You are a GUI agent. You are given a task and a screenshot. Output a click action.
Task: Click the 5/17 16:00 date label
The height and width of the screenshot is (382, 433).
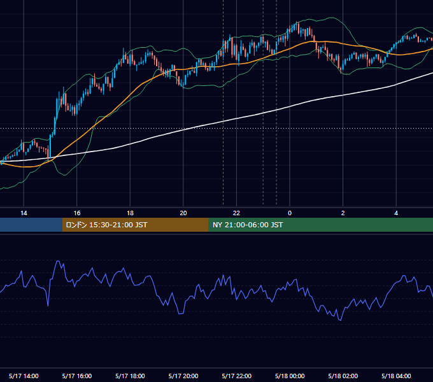(77, 376)
